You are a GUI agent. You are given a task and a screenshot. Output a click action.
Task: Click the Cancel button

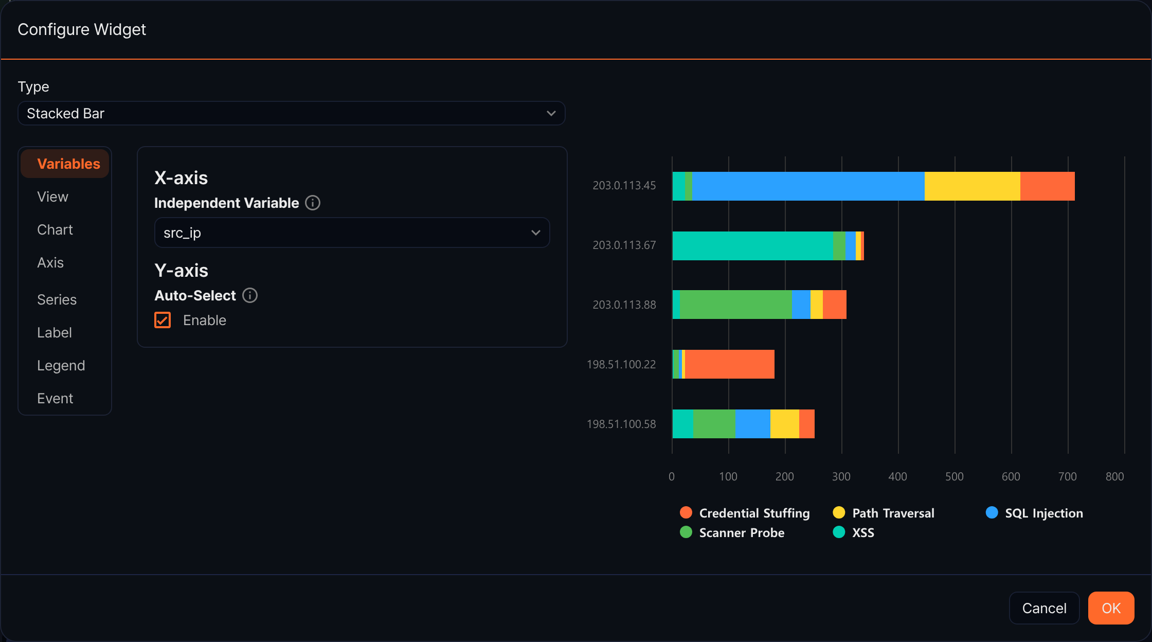coord(1044,608)
